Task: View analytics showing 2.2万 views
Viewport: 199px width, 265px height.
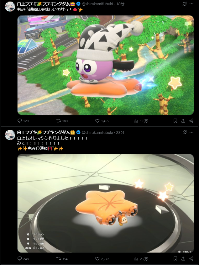Action: 141,259
